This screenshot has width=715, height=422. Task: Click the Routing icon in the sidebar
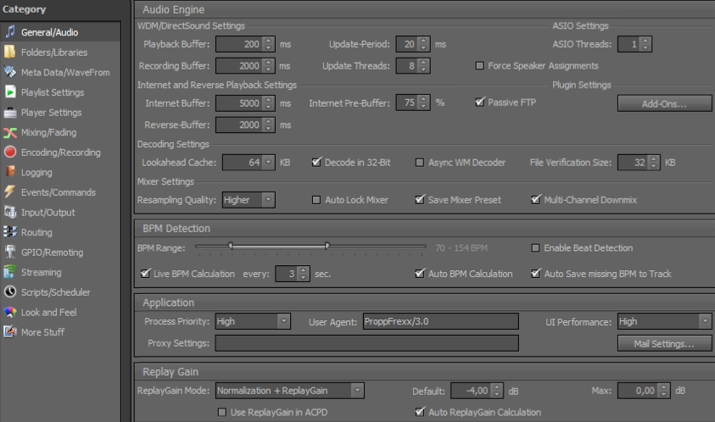(x=10, y=232)
